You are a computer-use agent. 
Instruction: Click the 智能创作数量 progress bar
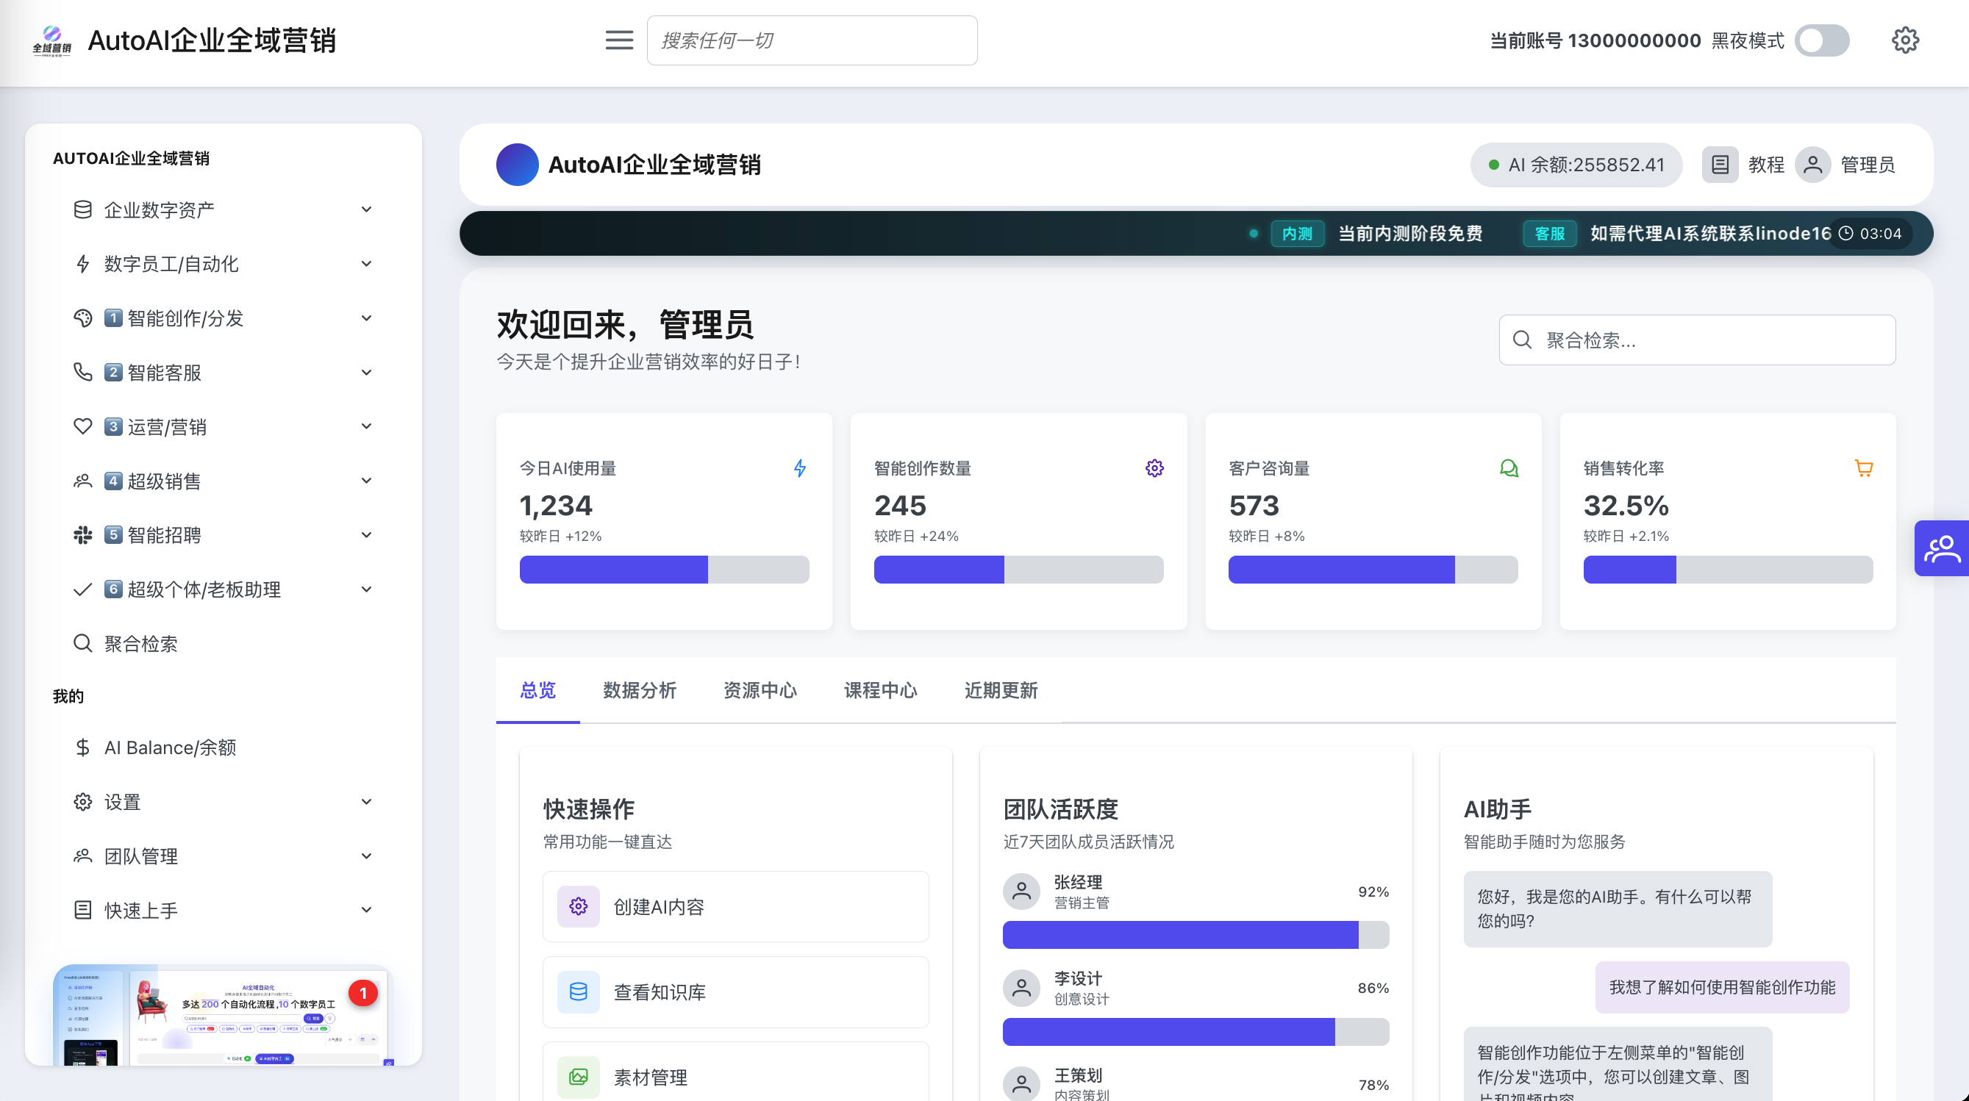click(1019, 570)
